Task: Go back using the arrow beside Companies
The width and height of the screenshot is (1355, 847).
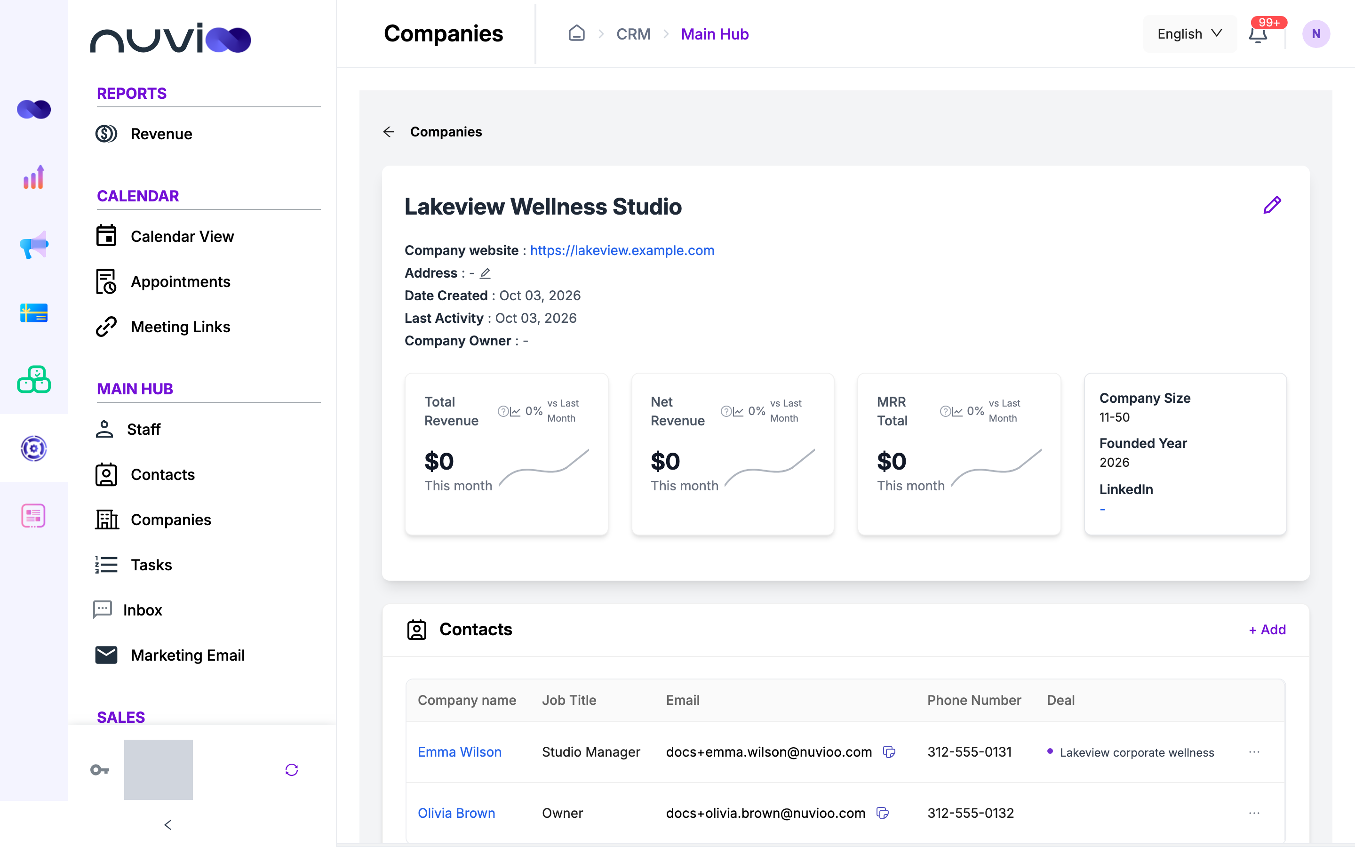Action: point(389,132)
